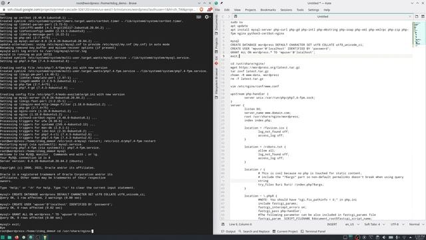Click the Line 9, Column 6 position indicator
The image size is (426, 240).
point(240,224)
